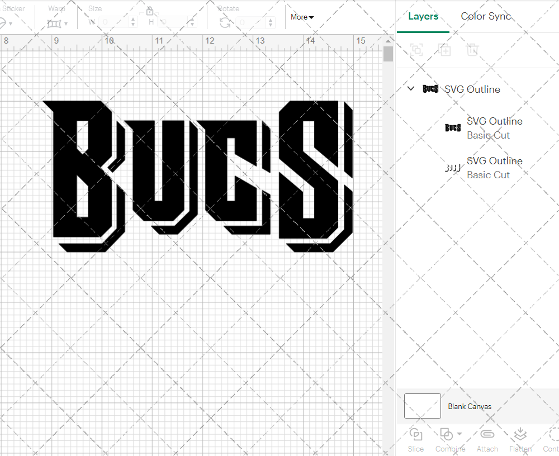Click the delete (trash) icon in Layers panel

click(x=472, y=50)
